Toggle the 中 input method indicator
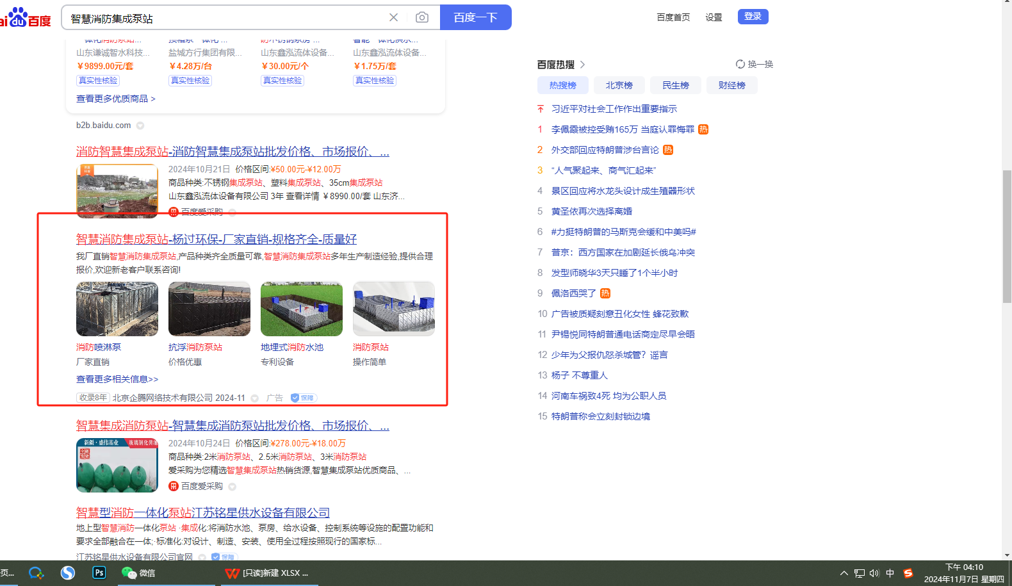1012x586 pixels. point(890,573)
